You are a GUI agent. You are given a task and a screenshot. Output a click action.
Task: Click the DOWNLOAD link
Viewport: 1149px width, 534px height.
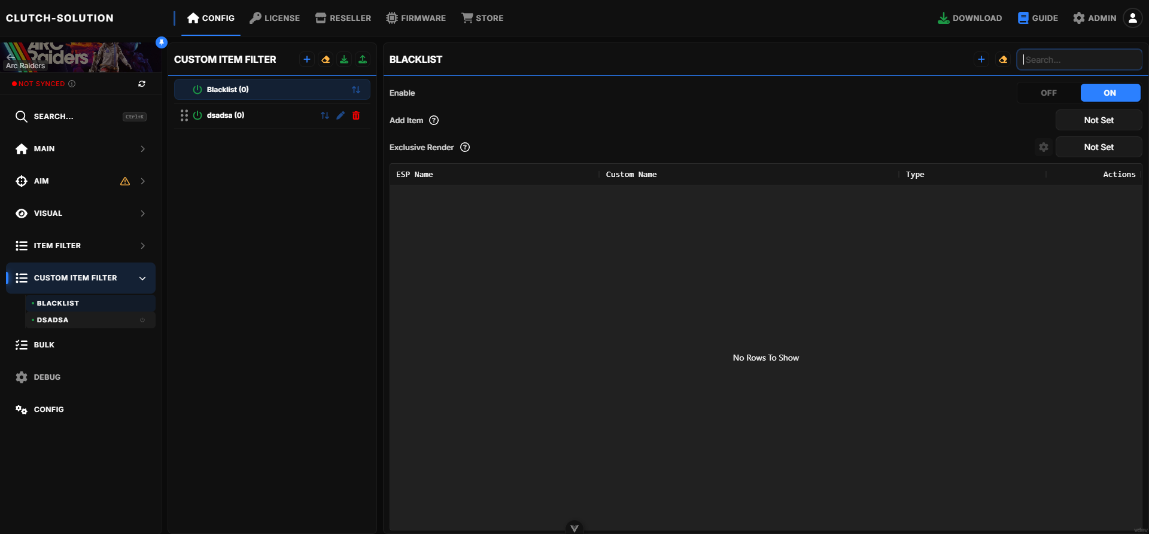point(969,18)
